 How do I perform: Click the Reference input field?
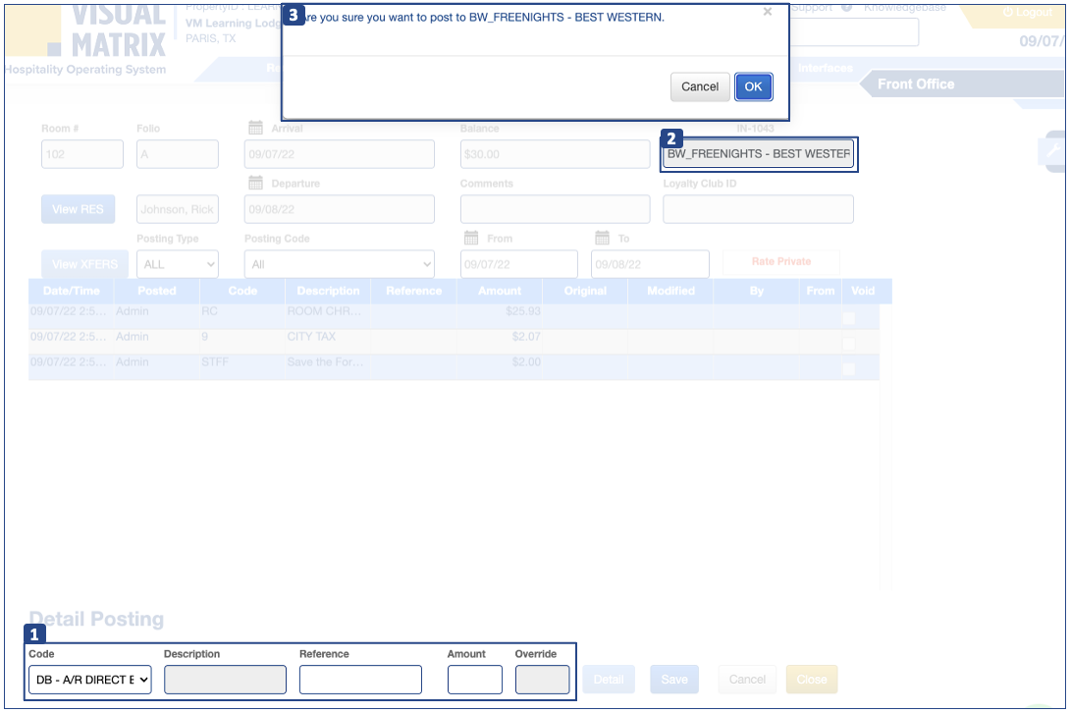coord(360,680)
